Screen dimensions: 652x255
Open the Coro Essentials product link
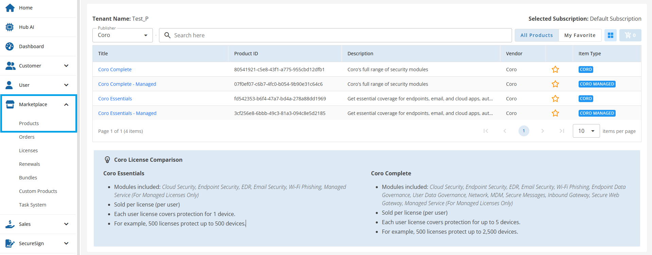click(x=115, y=99)
